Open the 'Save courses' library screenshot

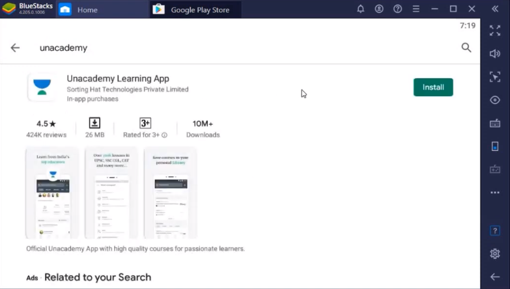pos(171,193)
